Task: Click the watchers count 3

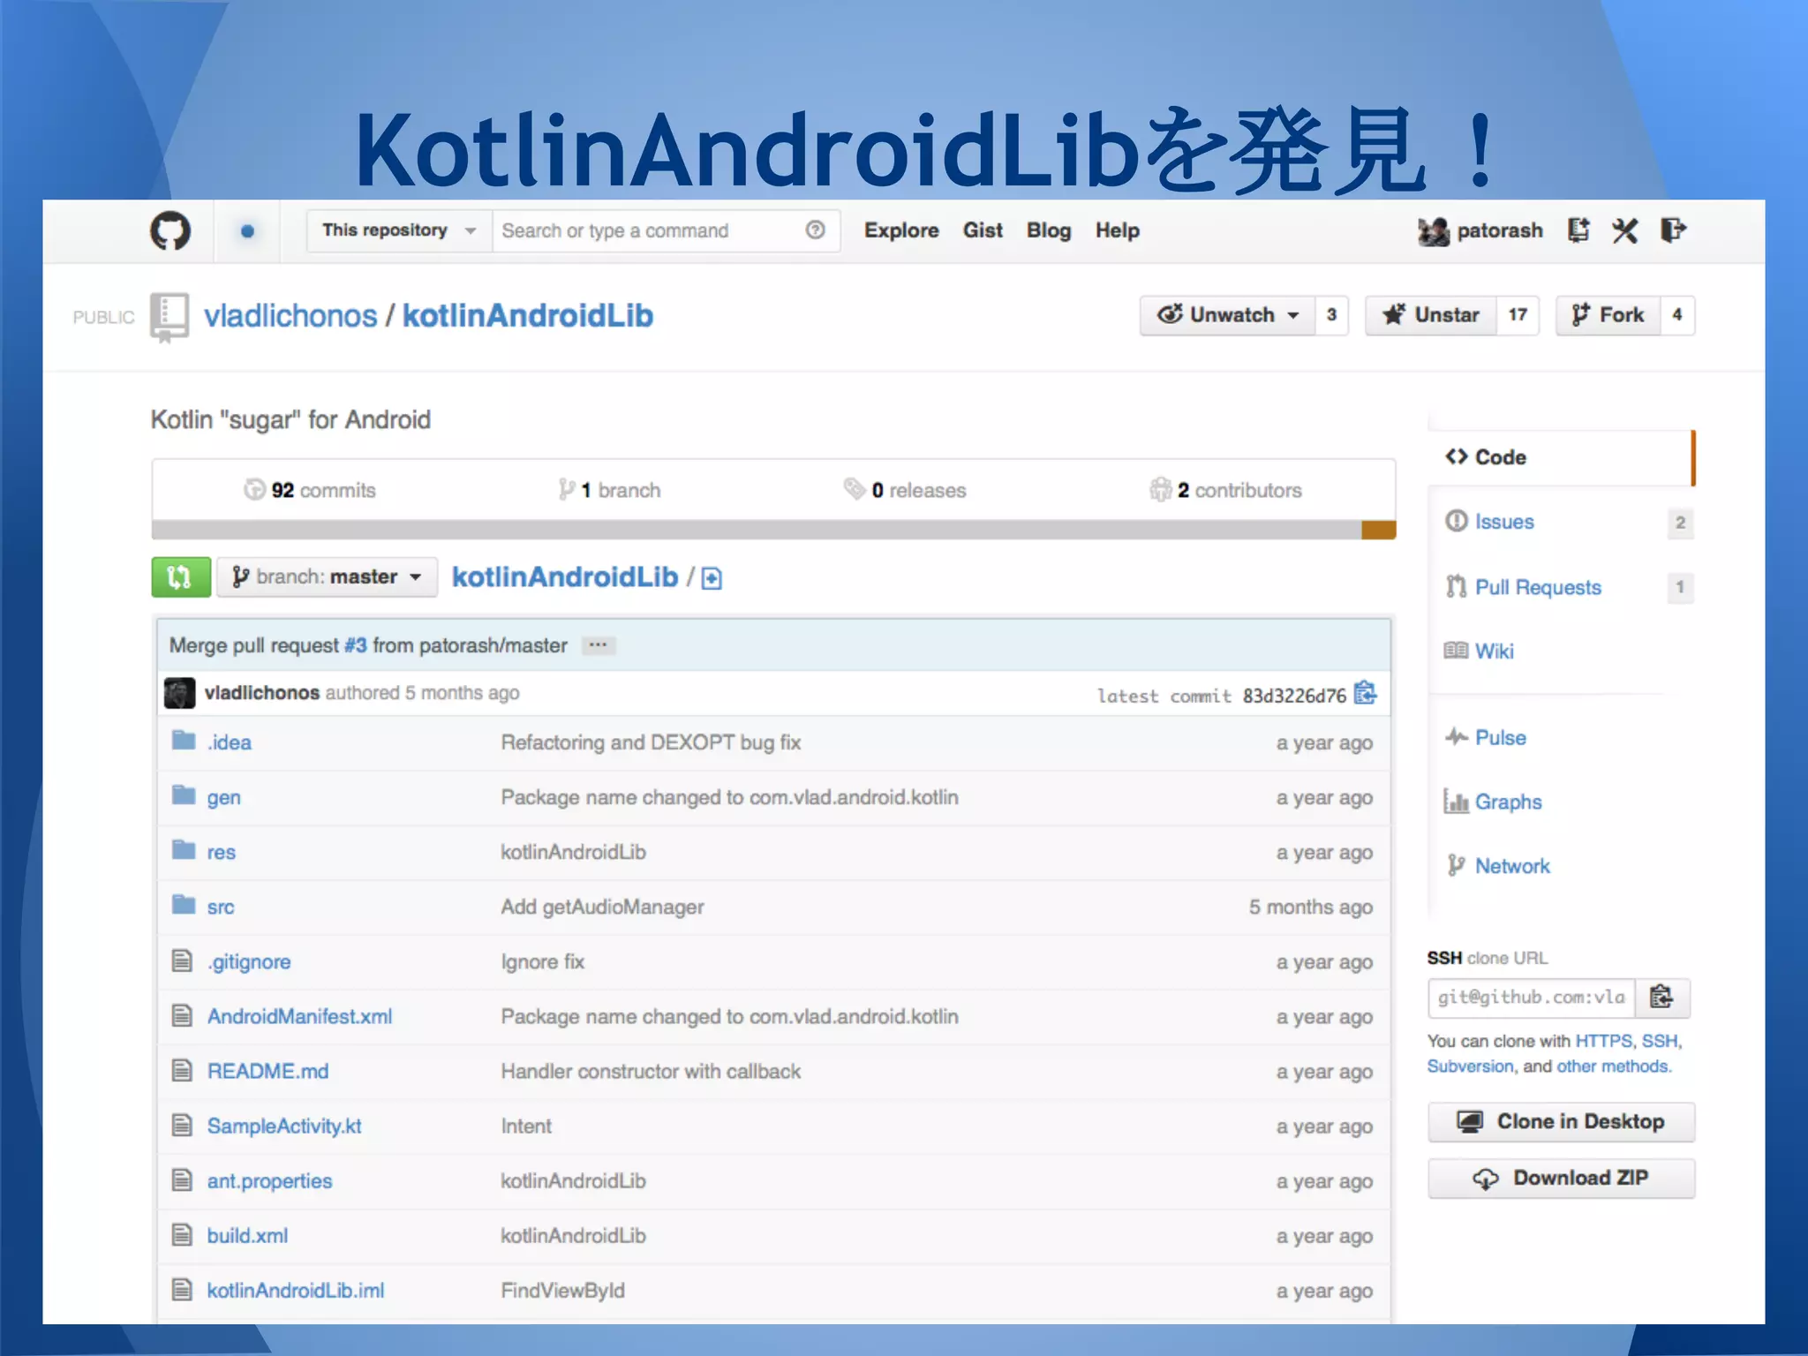Action: [x=1331, y=315]
